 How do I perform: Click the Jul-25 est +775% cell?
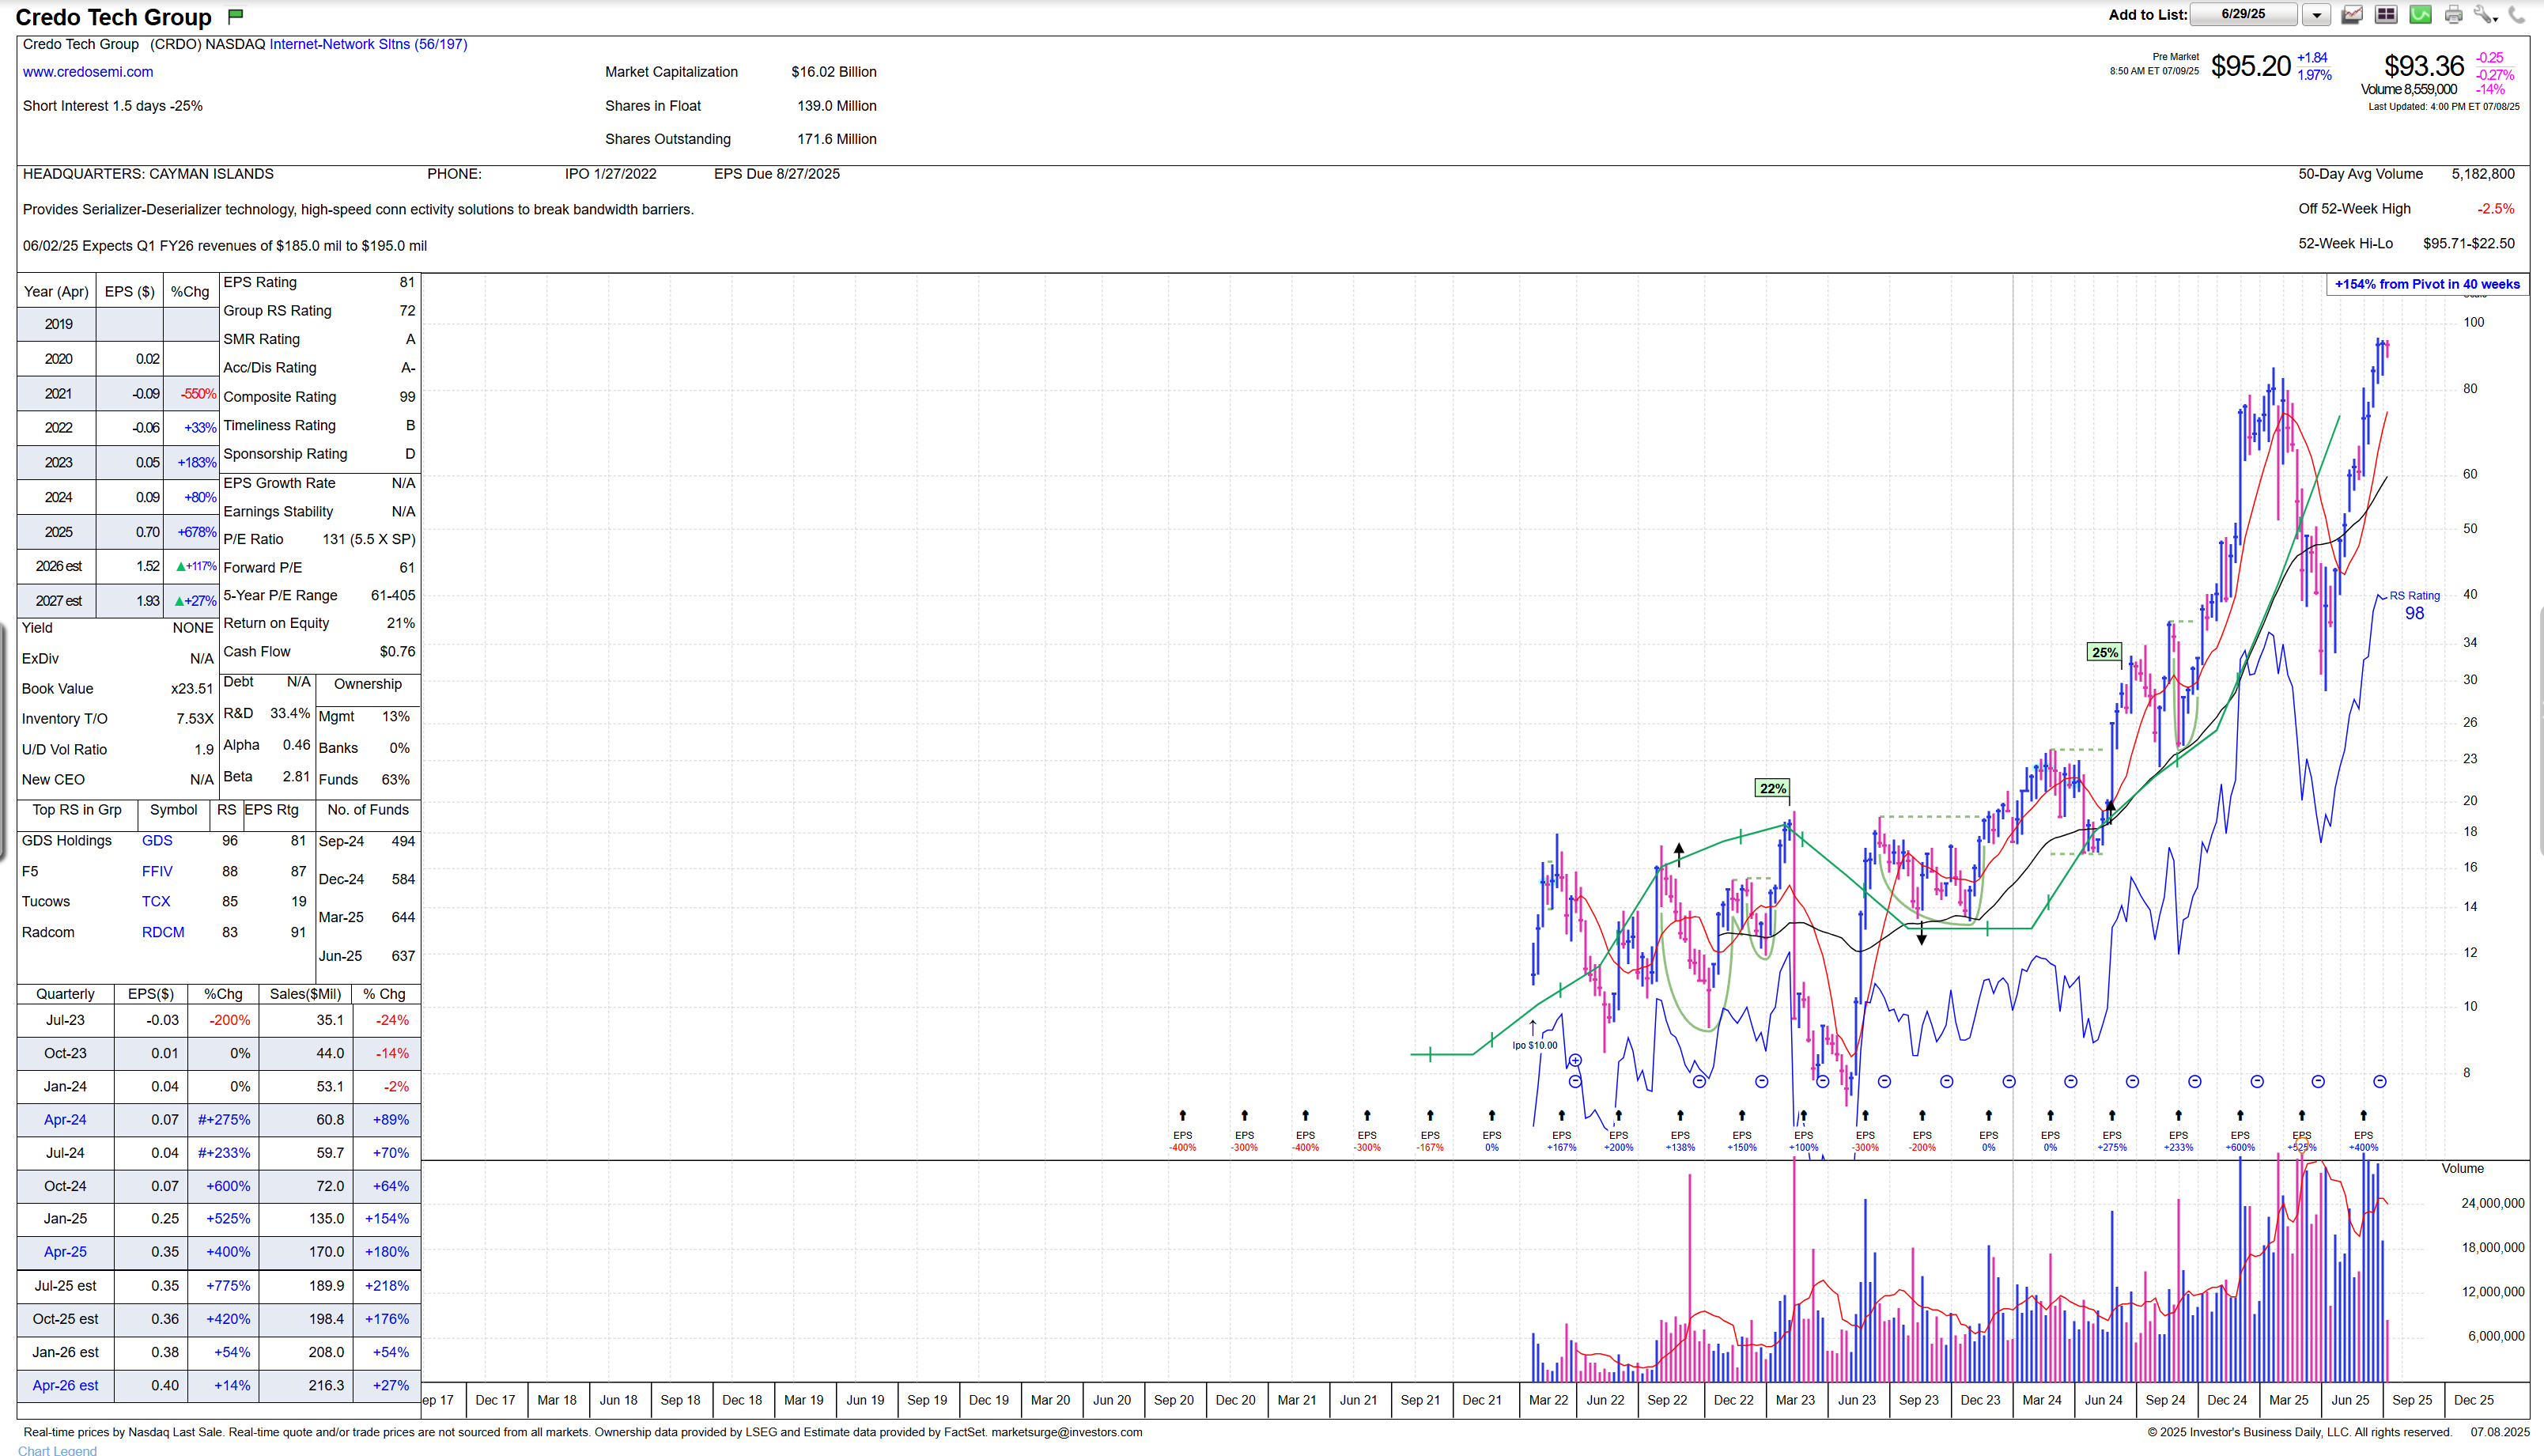coord(222,1286)
